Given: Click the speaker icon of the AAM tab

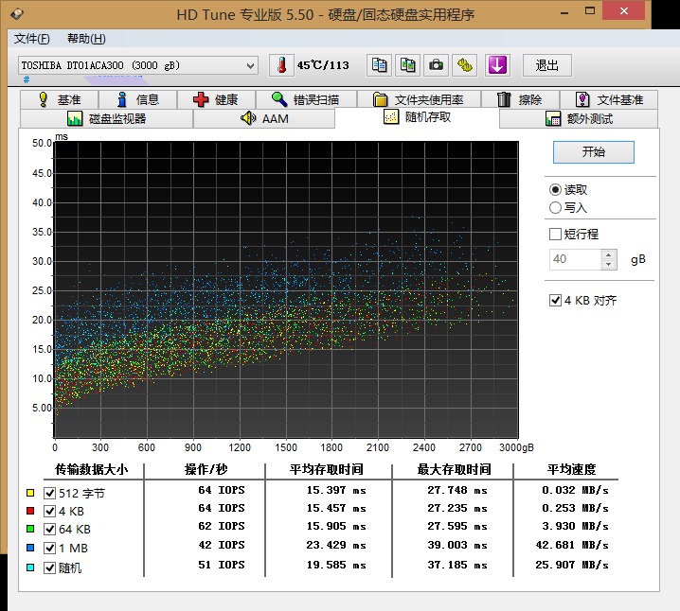Looking at the screenshot, I should (x=248, y=118).
